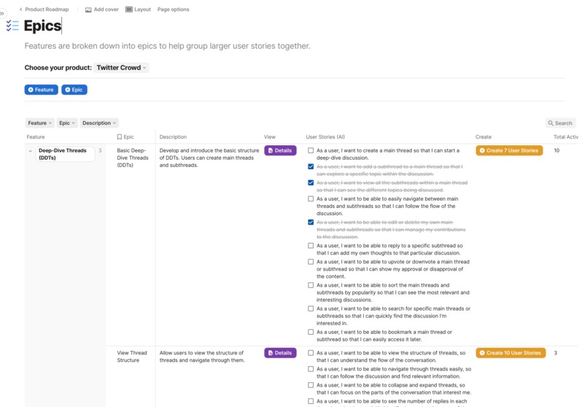Open Page options menu
This screenshot has width=588, height=407.
173,9
